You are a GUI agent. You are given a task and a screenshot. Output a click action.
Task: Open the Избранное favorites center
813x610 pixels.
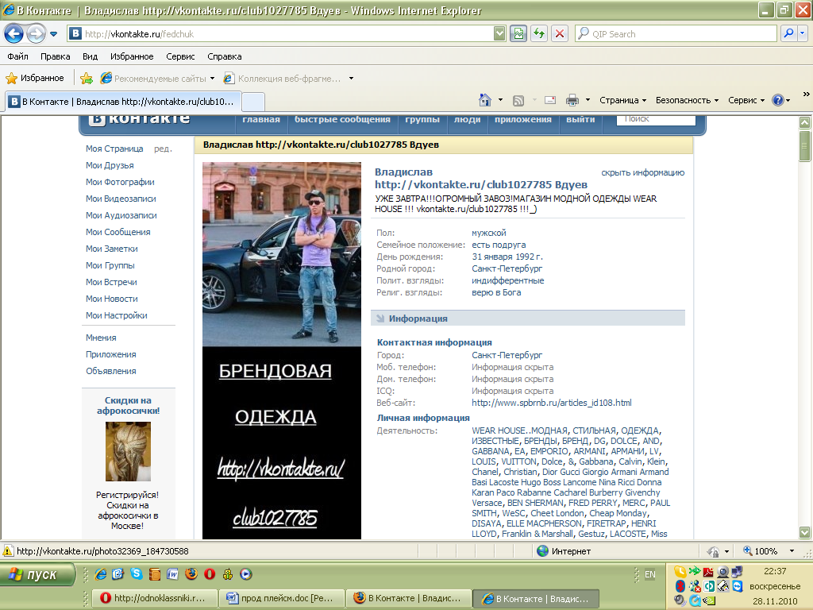pos(35,79)
